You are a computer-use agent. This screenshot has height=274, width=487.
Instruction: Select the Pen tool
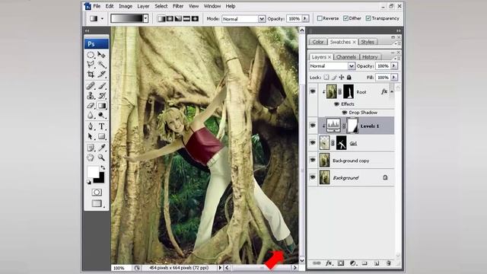91,126
